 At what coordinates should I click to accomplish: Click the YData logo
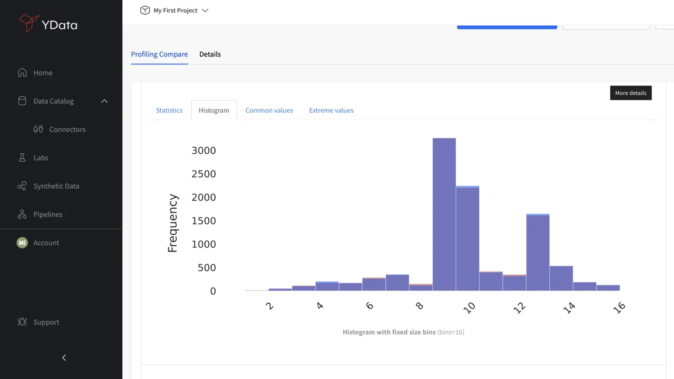tap(48, 24)
